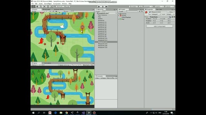Collapse SampleScene in Hierarchy
Image resolution: width=206 pixels, height=115 pixels.
pos(96,13)
